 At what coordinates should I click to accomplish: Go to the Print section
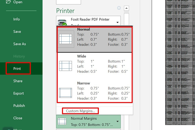tap(17, 69)
